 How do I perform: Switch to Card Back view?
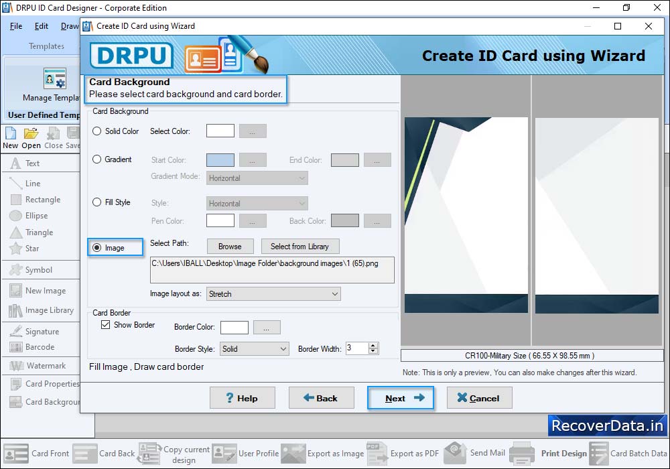(x=104, y=453)
